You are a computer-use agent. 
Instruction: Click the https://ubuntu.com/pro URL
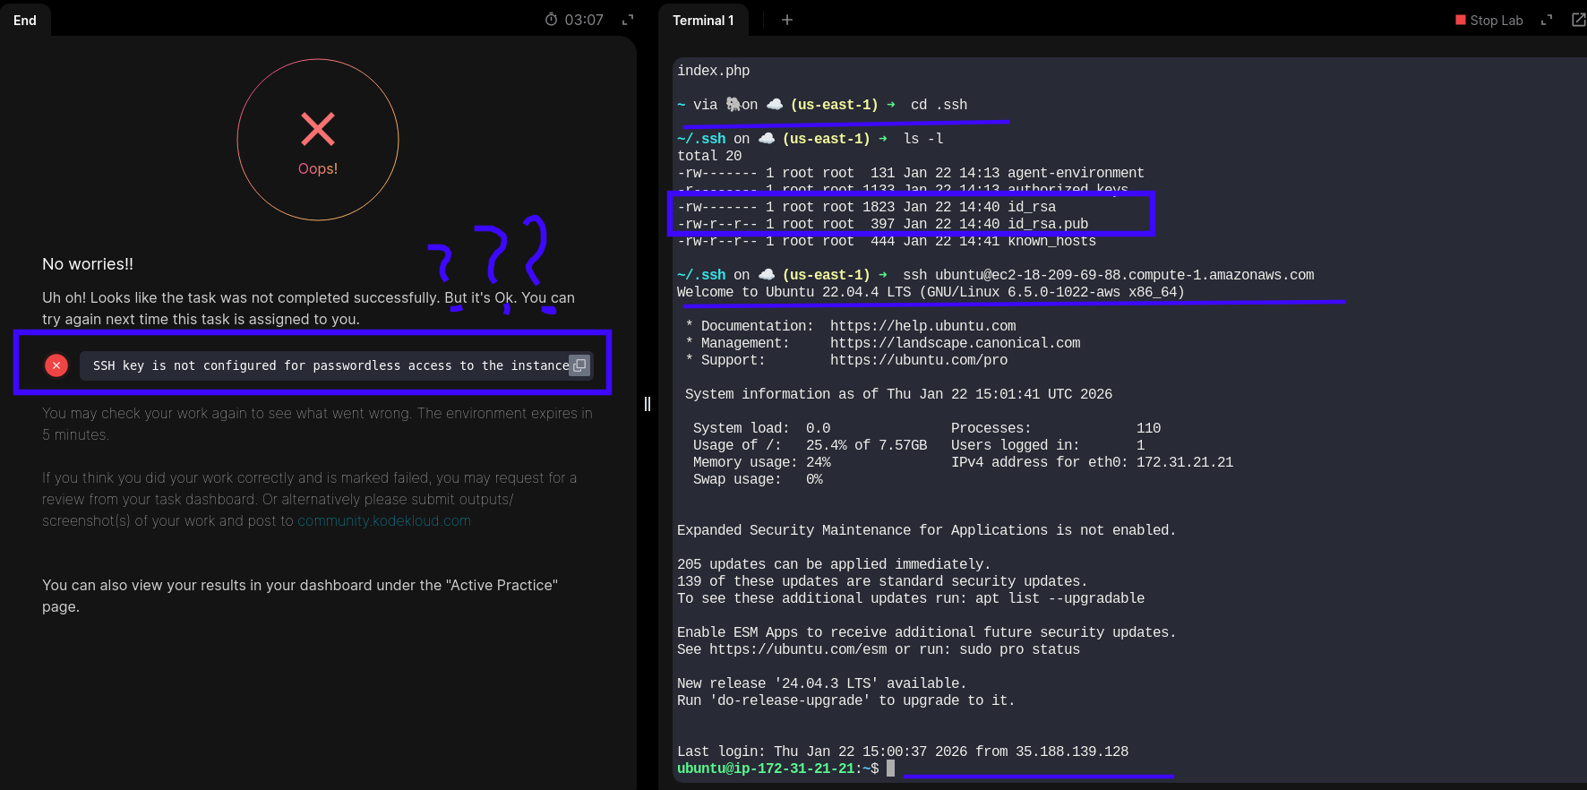pos(919,360)
